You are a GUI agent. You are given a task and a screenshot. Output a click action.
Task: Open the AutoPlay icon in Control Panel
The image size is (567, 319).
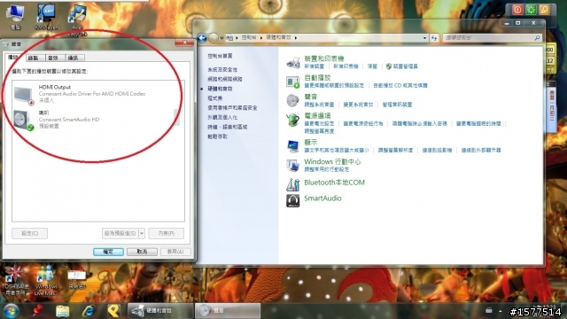292,82
